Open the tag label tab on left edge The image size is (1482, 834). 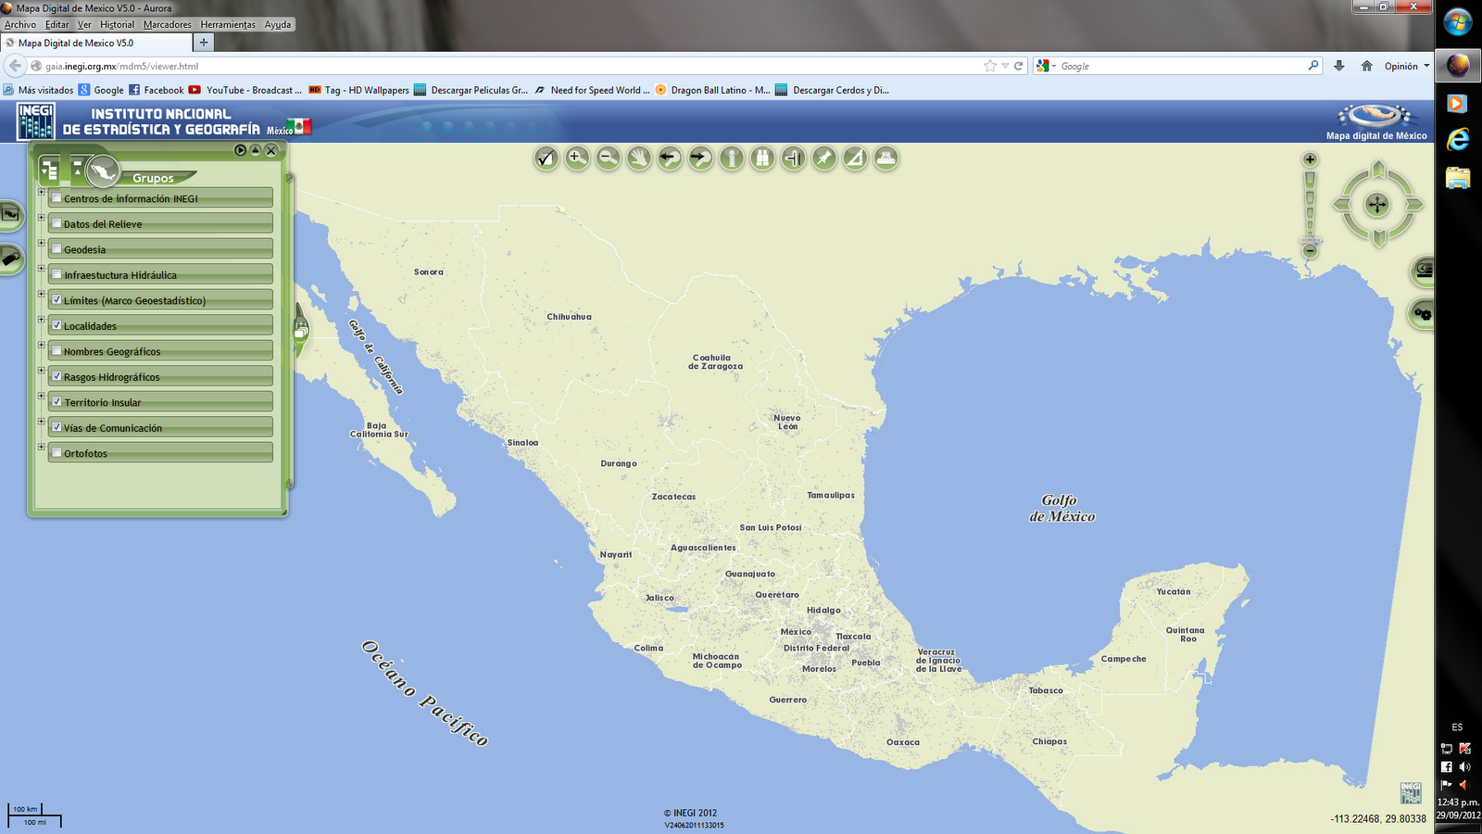(10, 259)
